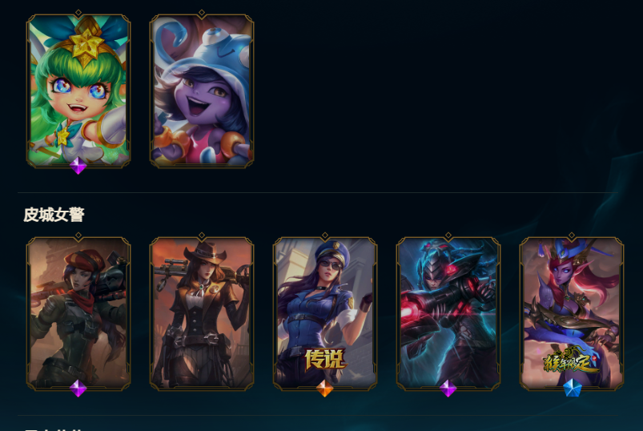Click the 传说 legendary badge

[325, 359]
